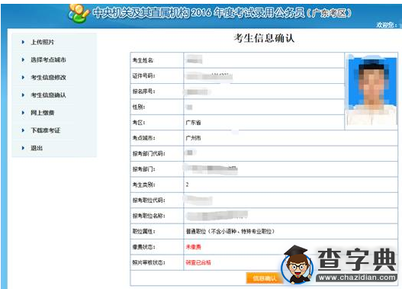This screenshot has width=402, height=289.
Task: Click arrow icon beside 网上缴费
Action: tap(23, 113)
